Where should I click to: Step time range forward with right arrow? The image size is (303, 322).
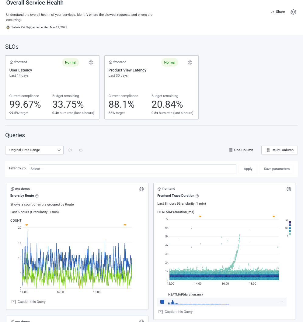pos(81,150)
